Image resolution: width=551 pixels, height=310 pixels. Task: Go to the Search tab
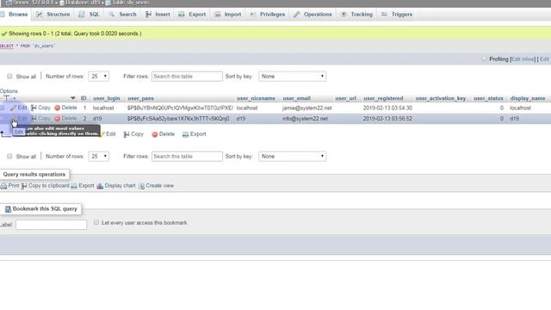click(122, 15)
